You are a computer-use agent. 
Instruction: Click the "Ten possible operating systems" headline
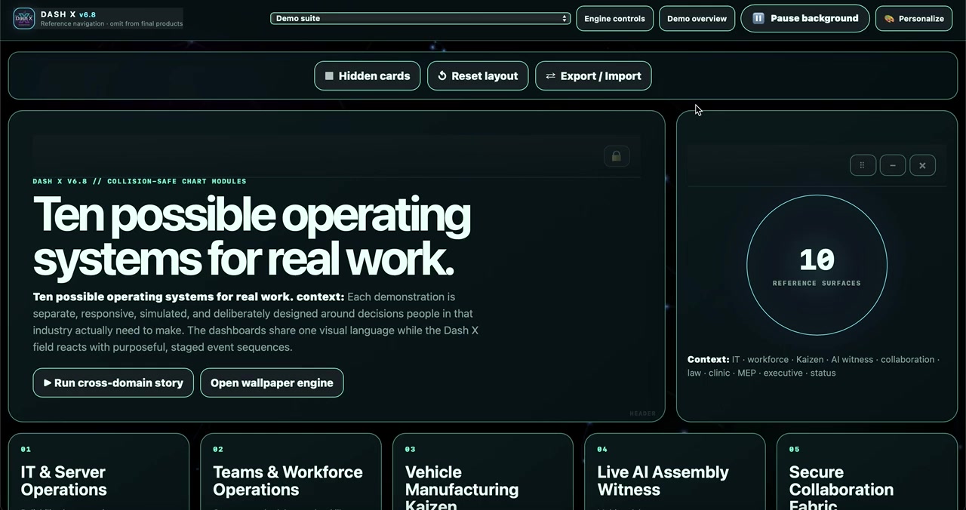(252, 235)
